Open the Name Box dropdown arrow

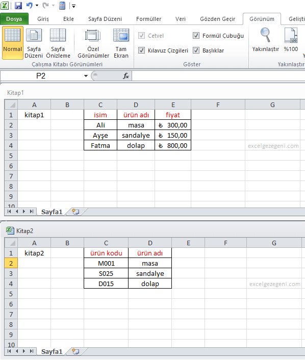tap(86, 76)
